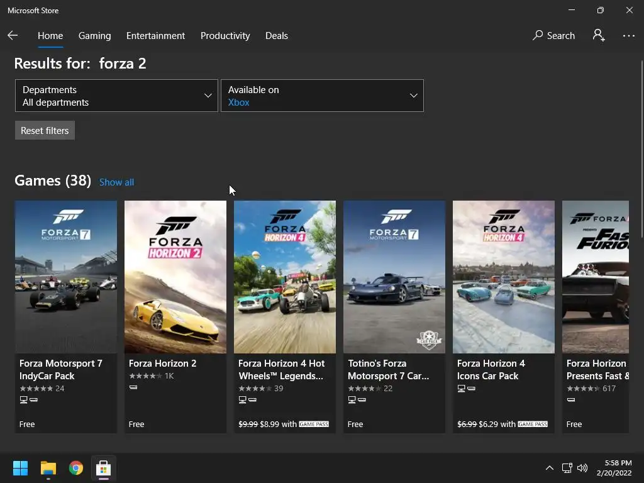644x483 pixels.
Task: Open the clock and date in taskbar
Action: tap(614, 468)
